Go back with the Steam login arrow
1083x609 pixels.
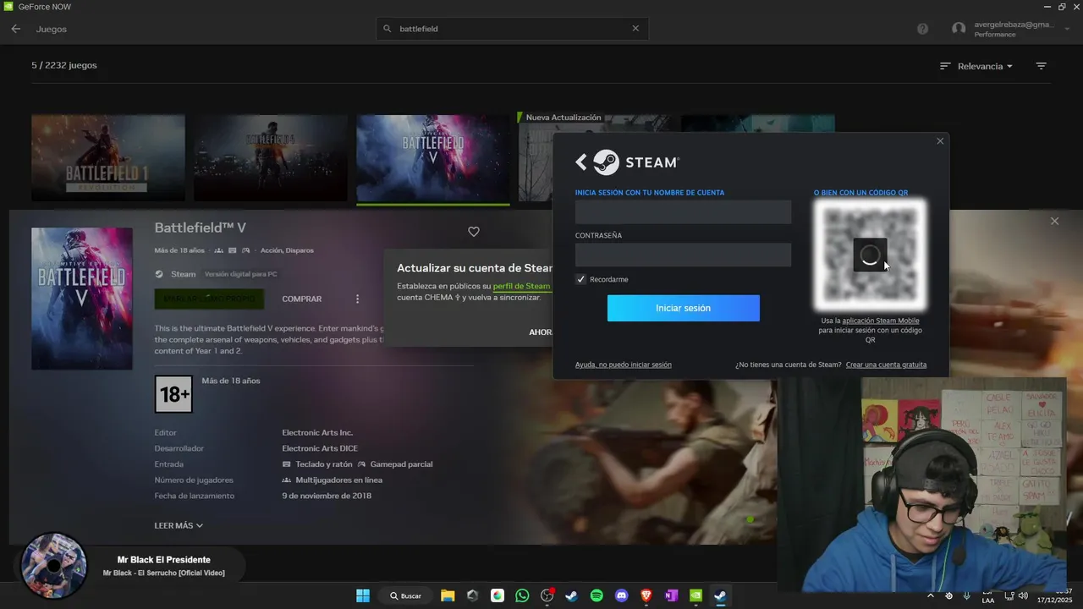click(581, 162)
